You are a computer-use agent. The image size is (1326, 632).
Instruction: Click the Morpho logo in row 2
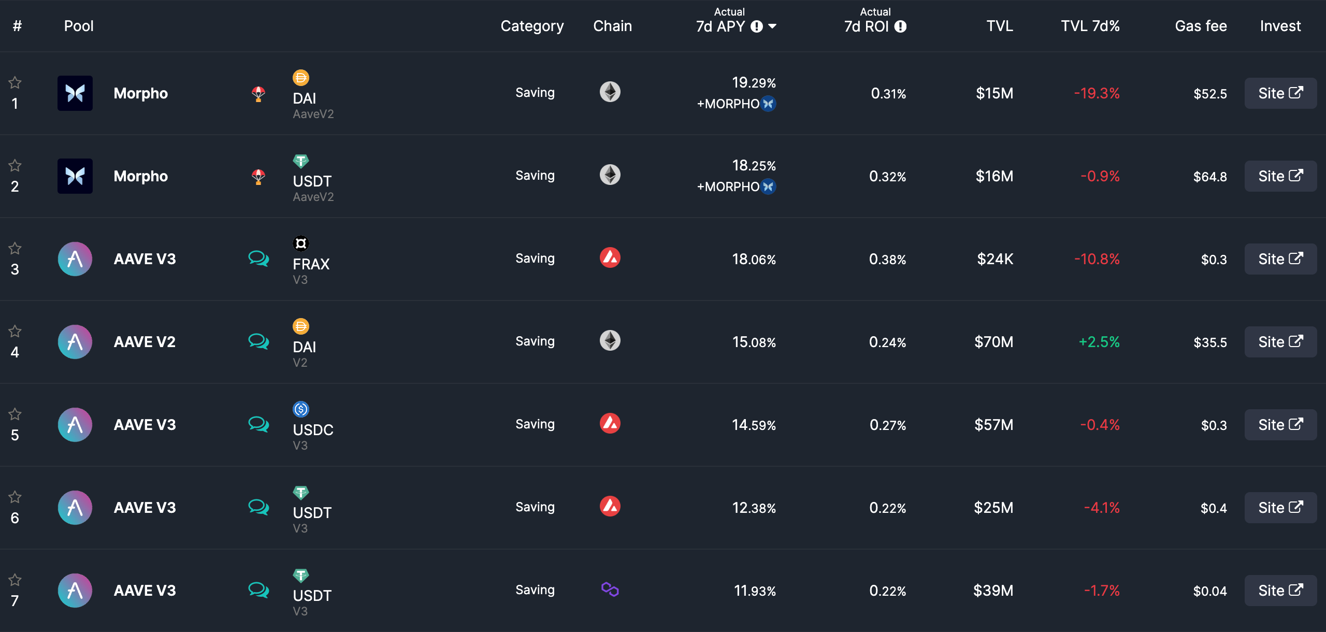tap(75, 176)
